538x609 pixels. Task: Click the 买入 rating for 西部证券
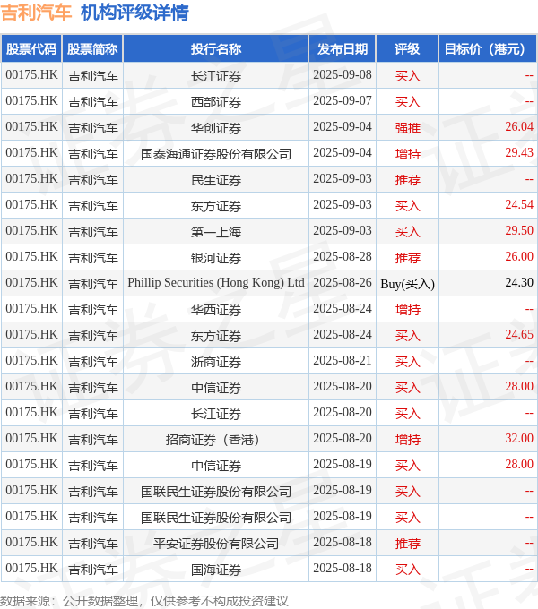[x=407, y=102]
